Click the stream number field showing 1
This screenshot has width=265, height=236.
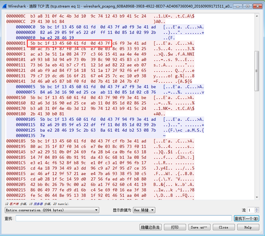tap(251, 210)
